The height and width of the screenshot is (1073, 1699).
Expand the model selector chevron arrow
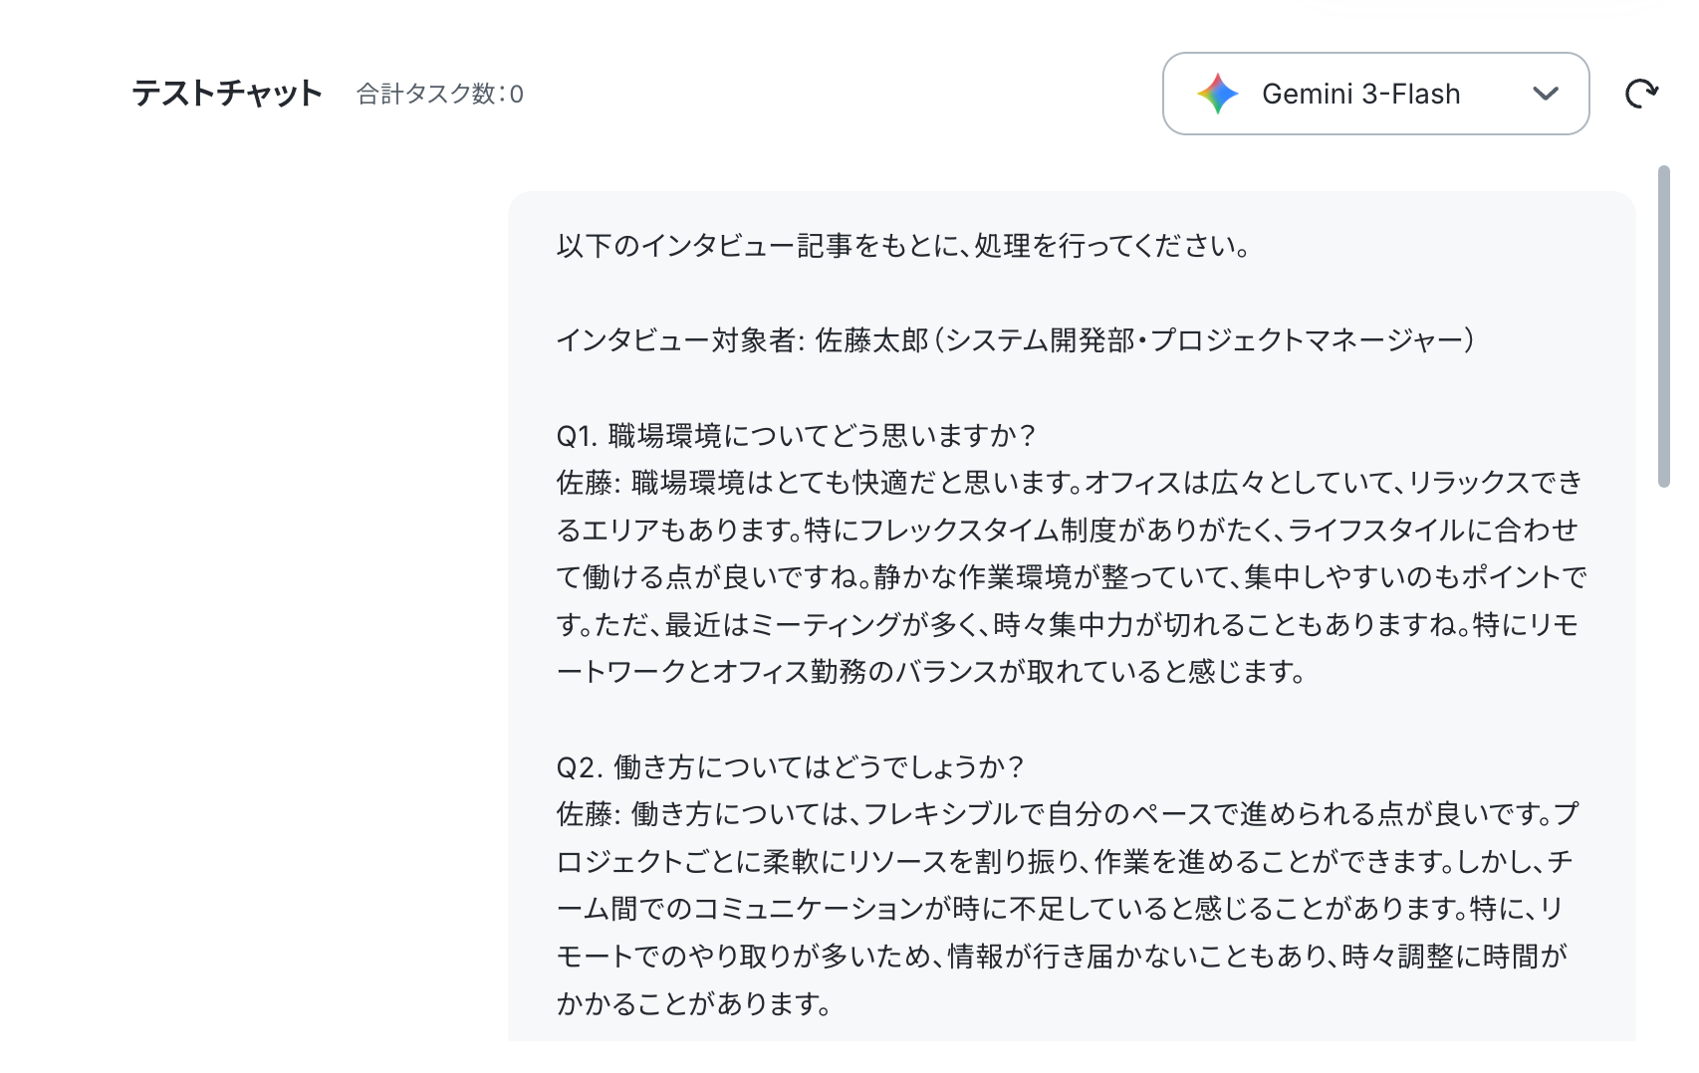[1545, 94]
